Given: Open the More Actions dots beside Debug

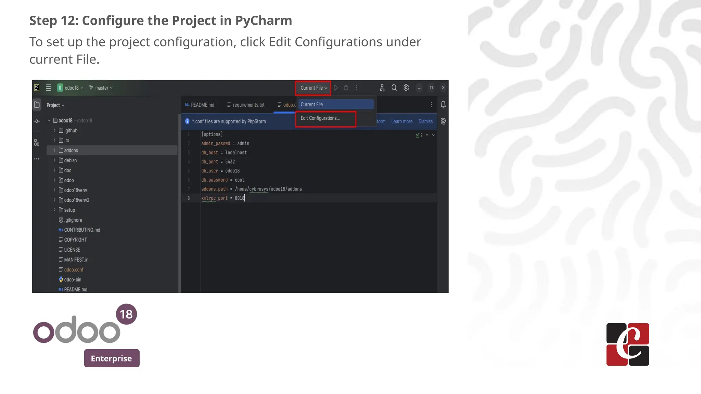Looking at the screenshot, I should (356, 88).
